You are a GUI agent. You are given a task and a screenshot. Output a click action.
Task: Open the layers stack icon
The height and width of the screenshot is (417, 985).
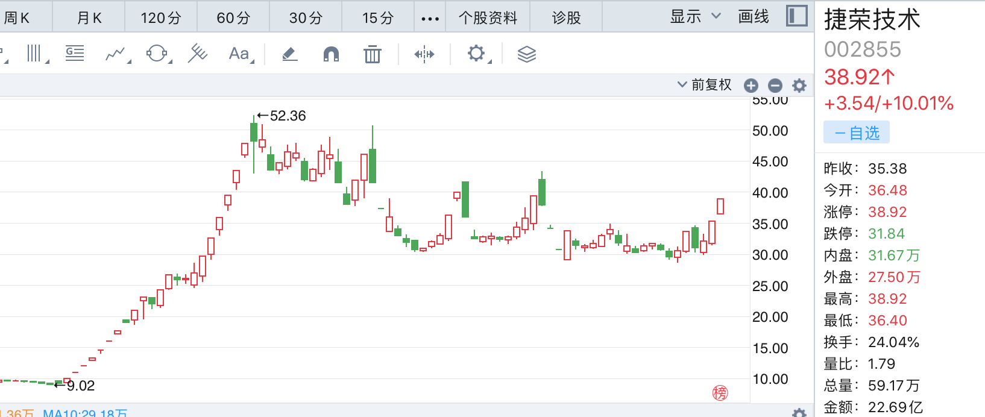(526, 54)
